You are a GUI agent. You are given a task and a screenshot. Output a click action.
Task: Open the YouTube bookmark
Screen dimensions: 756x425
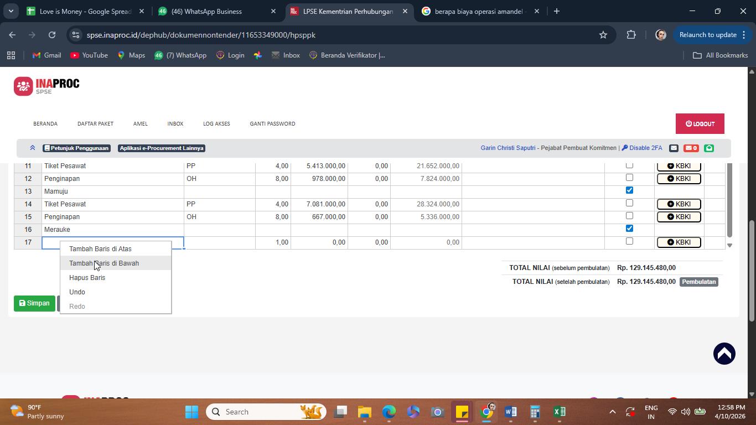tap(89, 55)
